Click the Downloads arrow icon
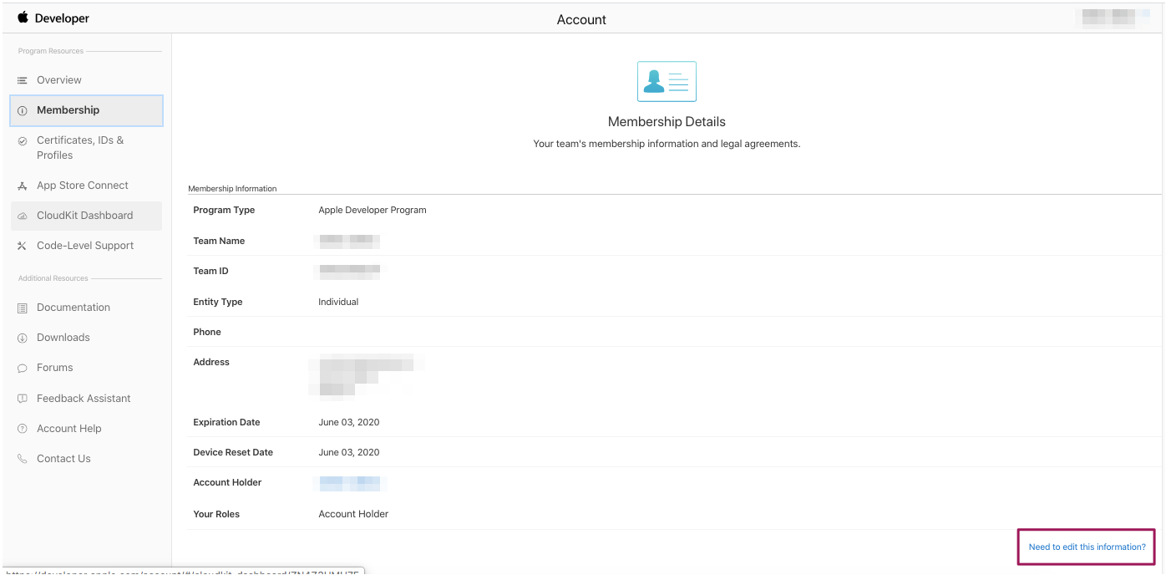The height and width of the screenshot is (575, 1166). tap(20, 337)
